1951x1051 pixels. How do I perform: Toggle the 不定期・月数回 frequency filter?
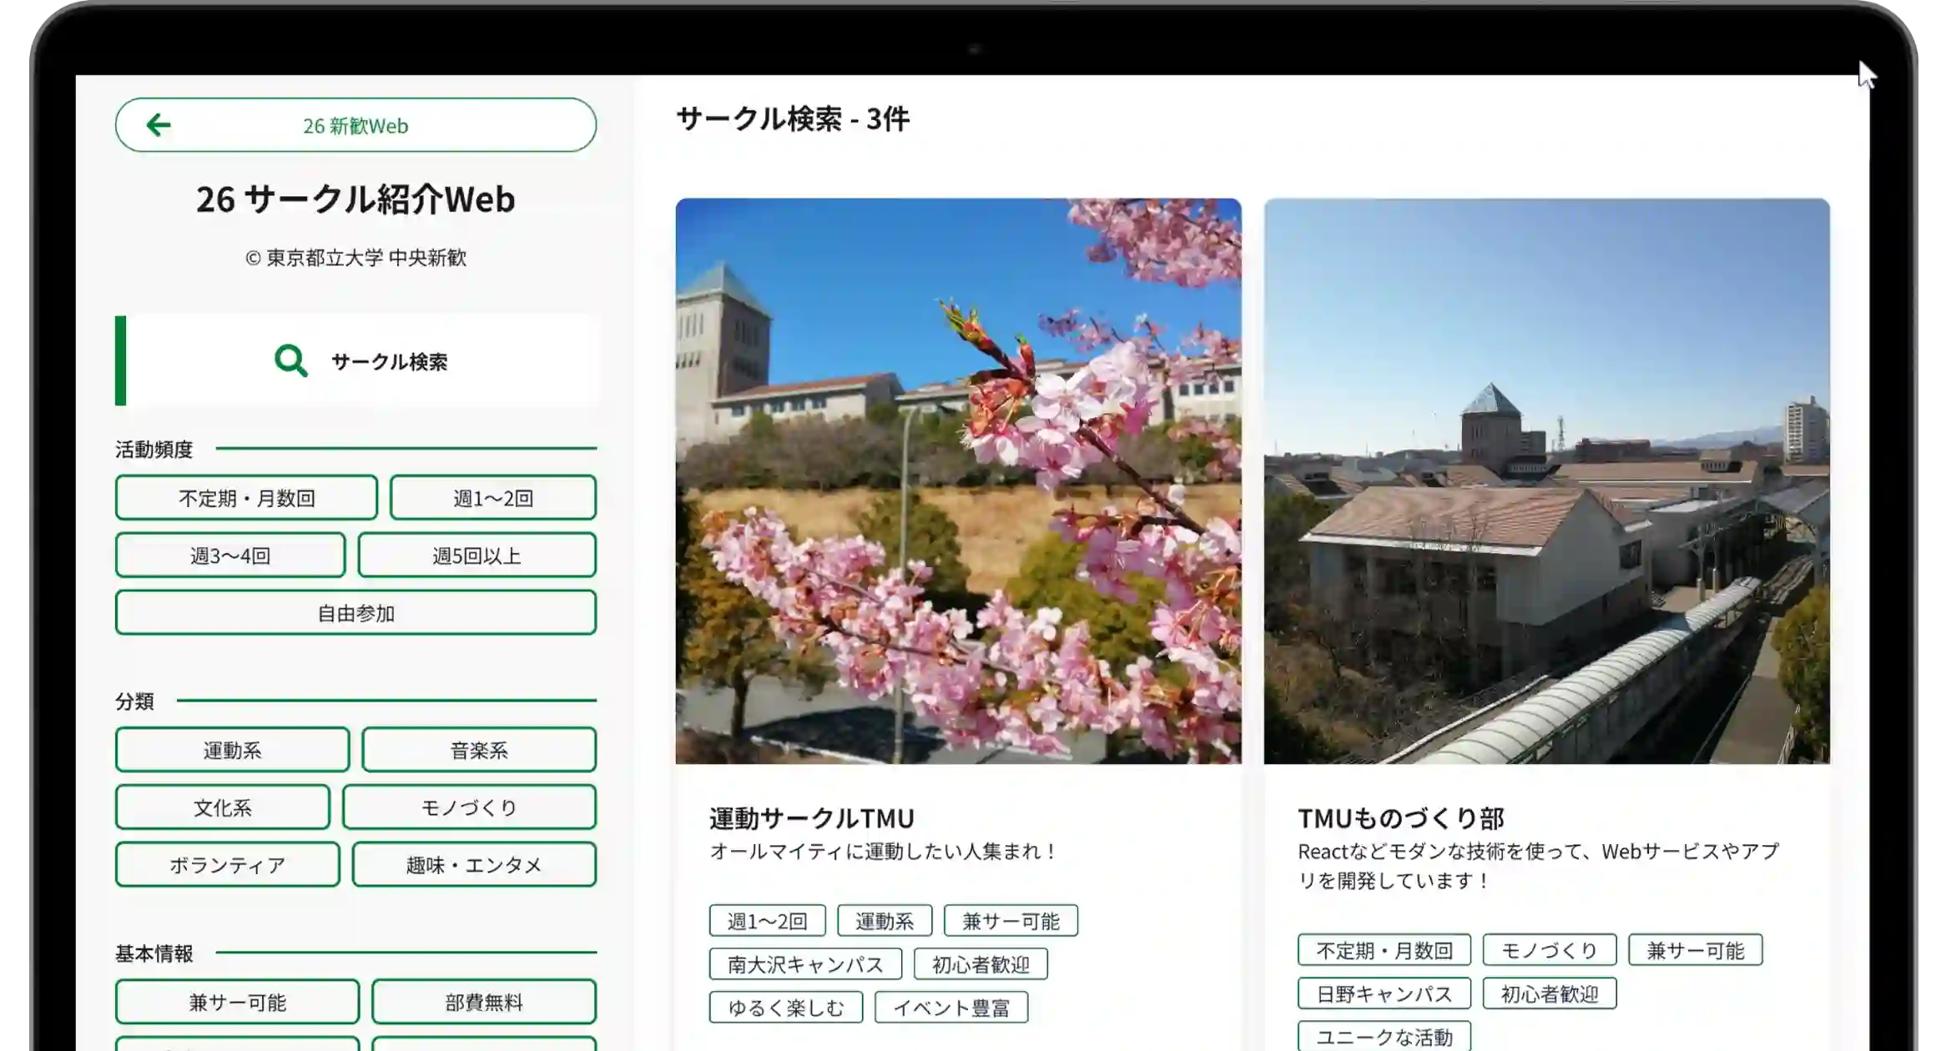click(246, 498)
